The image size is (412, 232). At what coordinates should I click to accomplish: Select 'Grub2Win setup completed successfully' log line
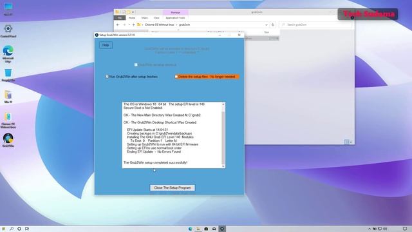click(155, 162)
